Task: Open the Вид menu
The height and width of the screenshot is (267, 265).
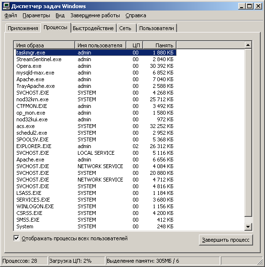Action: [x=60, y=15]
